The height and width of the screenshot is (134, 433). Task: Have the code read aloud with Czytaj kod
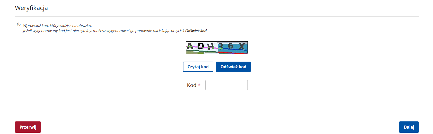click(198, 67)
